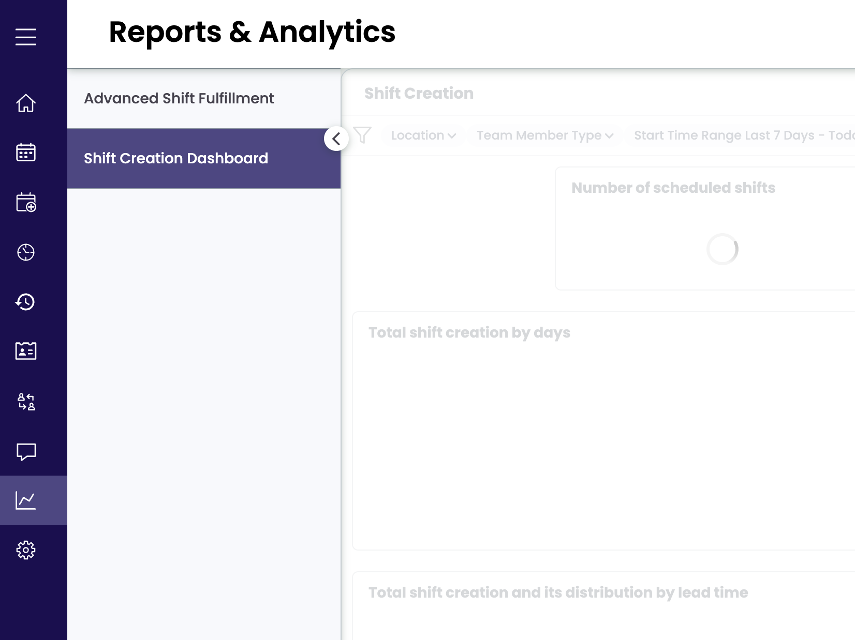Open the messages chat bubble icon

(x=26, y=451)
